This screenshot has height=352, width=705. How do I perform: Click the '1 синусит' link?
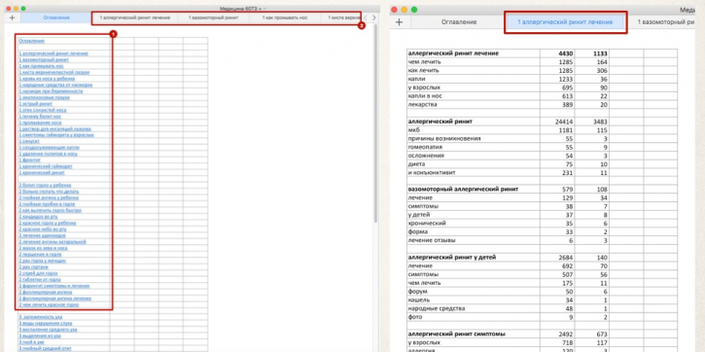29,141
